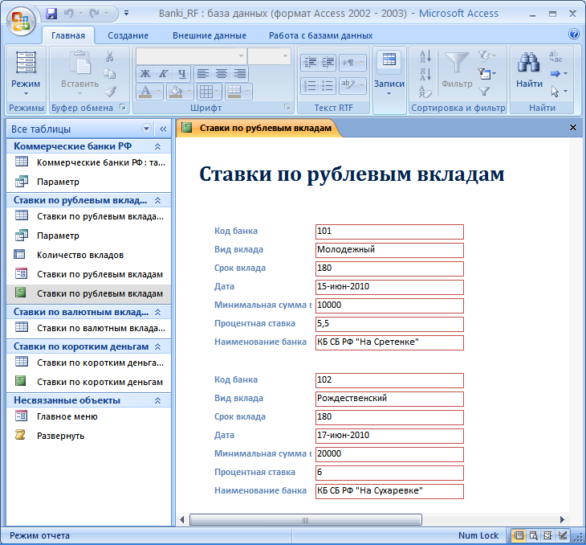Collapse the Коммерческие банки РФ group
The width and height of the screenshot is (586, 545).
[x=157, y=146]
